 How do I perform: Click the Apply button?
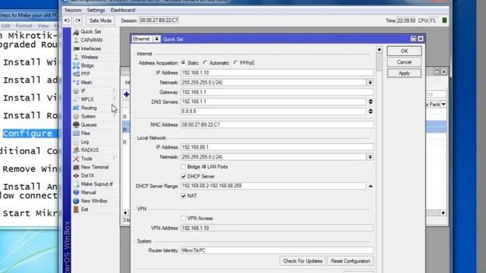click(404, 74)
